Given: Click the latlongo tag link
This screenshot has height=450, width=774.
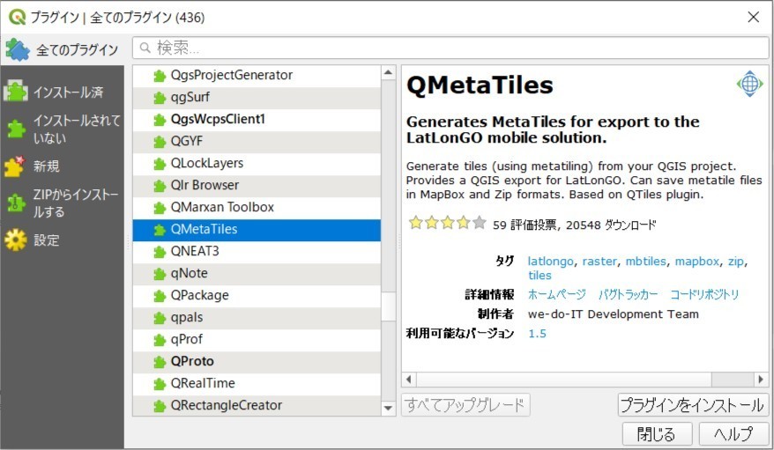Looking at the screenshot, I should (x=550, y=262).
